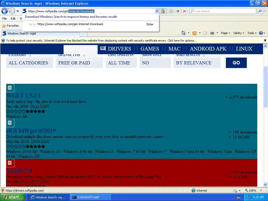Open the recent pages dropdown arrow
Screen dimensions: 268x201
coord(18,11)
